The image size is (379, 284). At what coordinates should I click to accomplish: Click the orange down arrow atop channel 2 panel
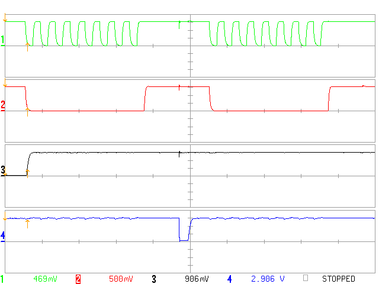coord(5,85)
